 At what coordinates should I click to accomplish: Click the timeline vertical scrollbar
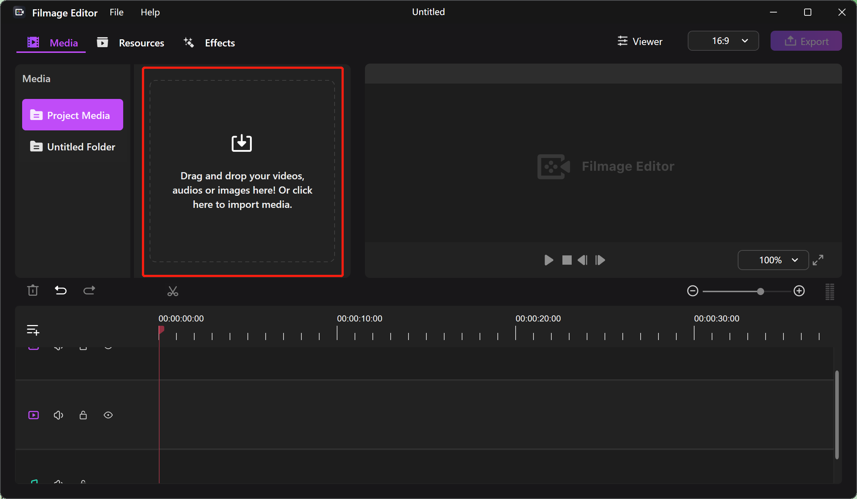pos(837,415)
